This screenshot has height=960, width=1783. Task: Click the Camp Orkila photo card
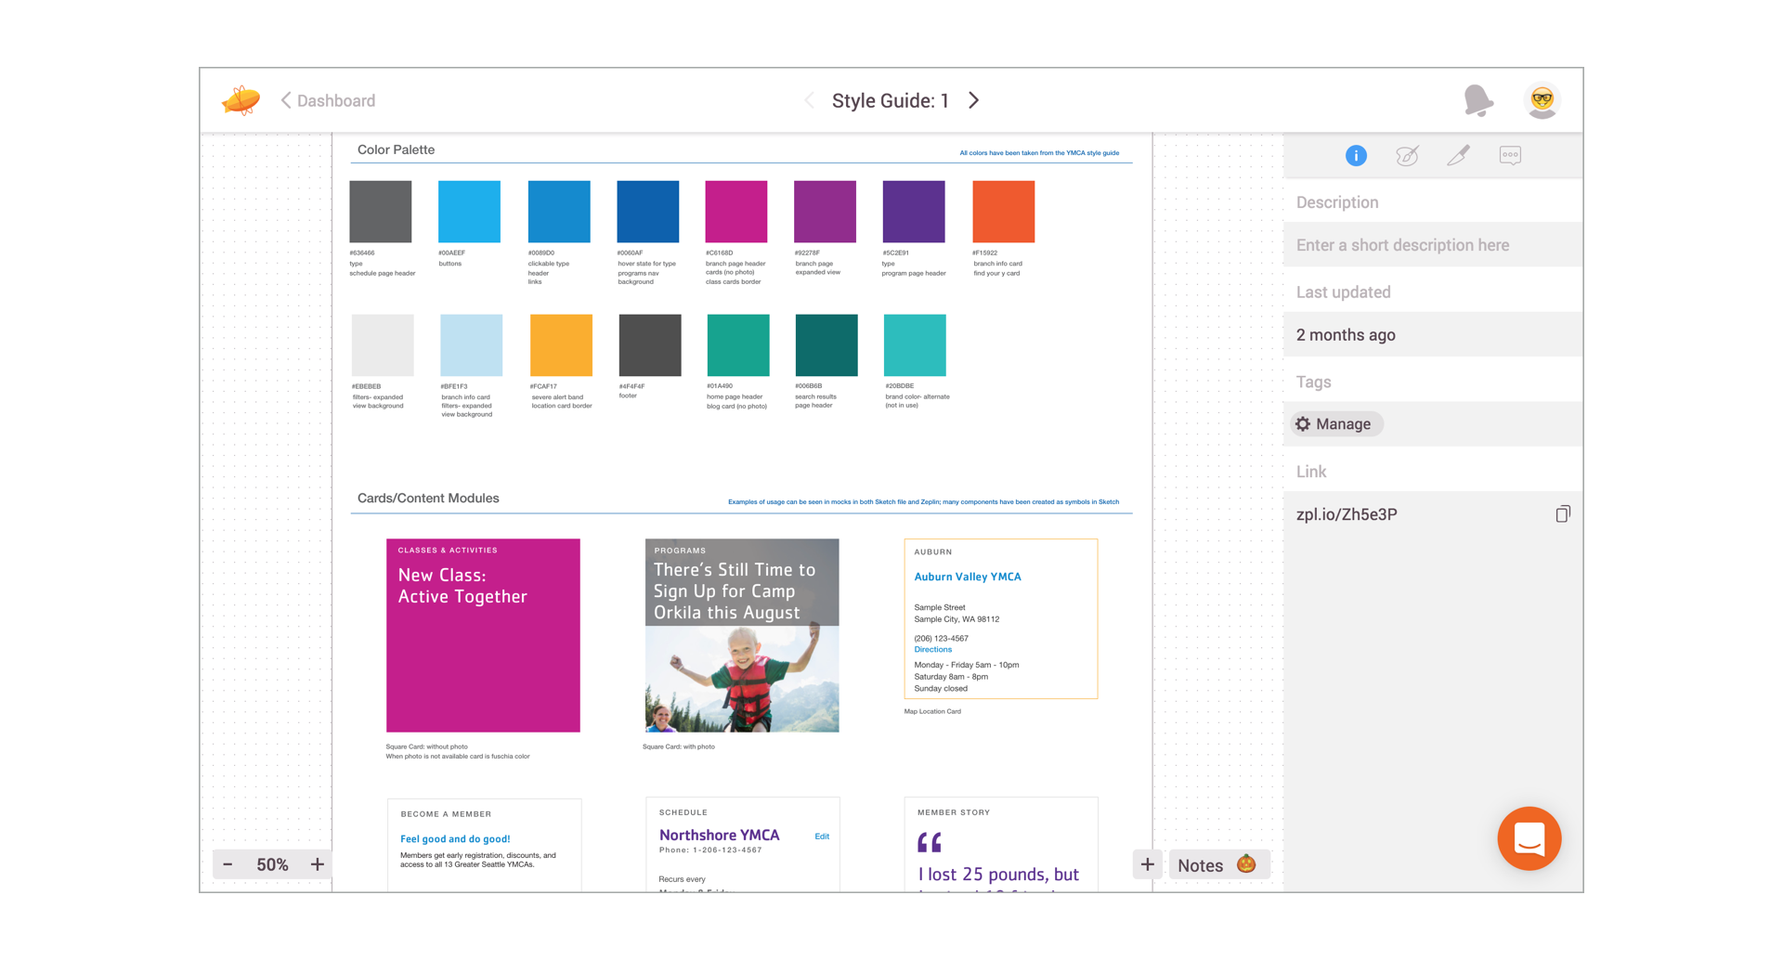click(742, 636)
